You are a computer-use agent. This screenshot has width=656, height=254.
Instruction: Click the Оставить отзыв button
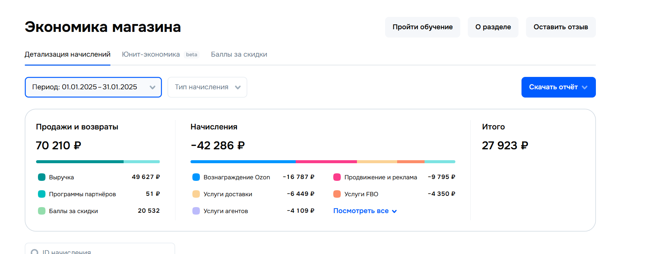pos(561,27)
